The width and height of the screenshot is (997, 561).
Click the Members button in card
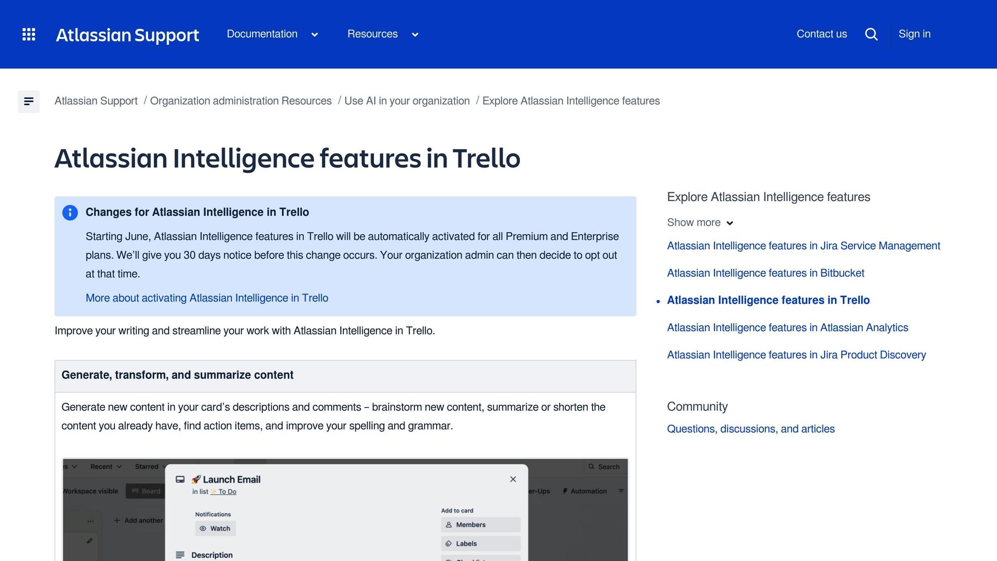tap(480, 524)
